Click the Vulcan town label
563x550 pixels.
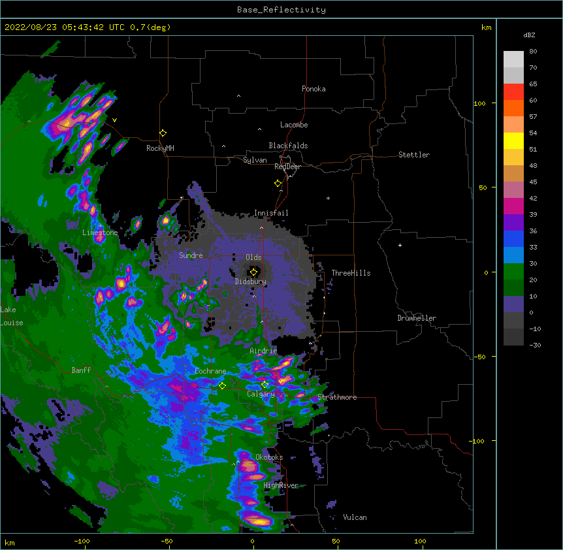tap(355, 517)
